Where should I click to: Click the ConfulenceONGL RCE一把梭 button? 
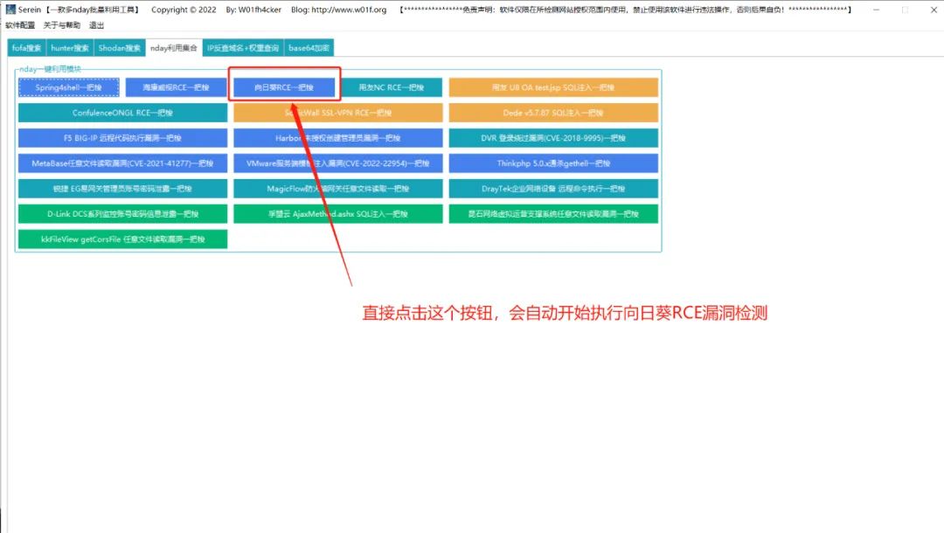click(x=123, y=113)
